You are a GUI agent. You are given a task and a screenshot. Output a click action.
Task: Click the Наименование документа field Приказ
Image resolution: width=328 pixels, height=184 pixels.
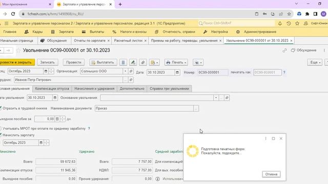[x=144, y=108]
